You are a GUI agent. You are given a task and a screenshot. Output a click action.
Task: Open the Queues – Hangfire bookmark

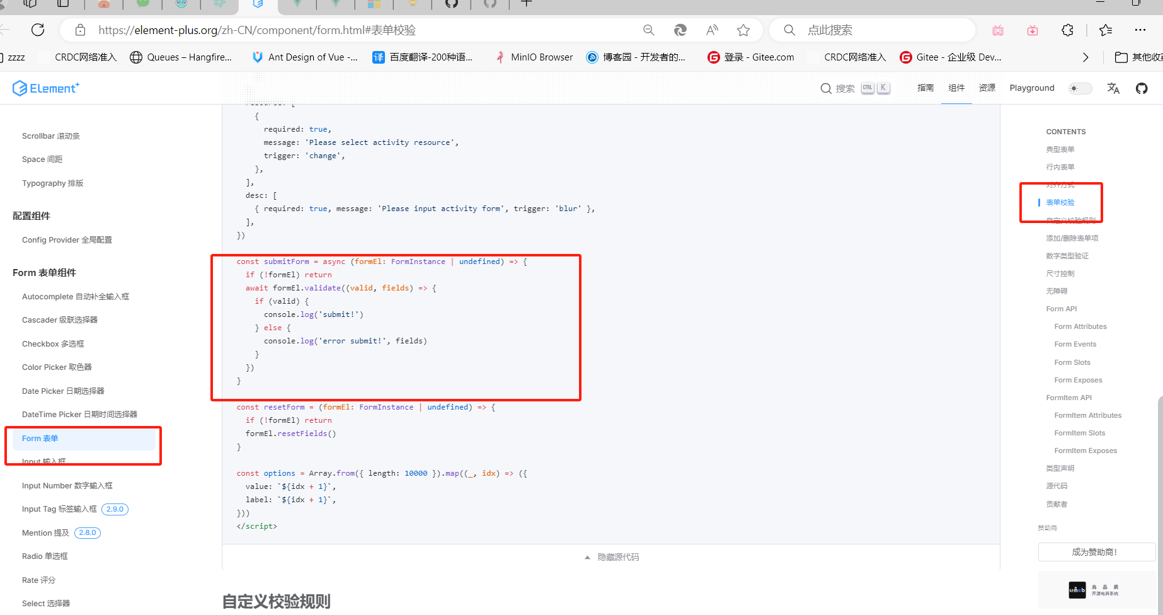pos(181,57)
